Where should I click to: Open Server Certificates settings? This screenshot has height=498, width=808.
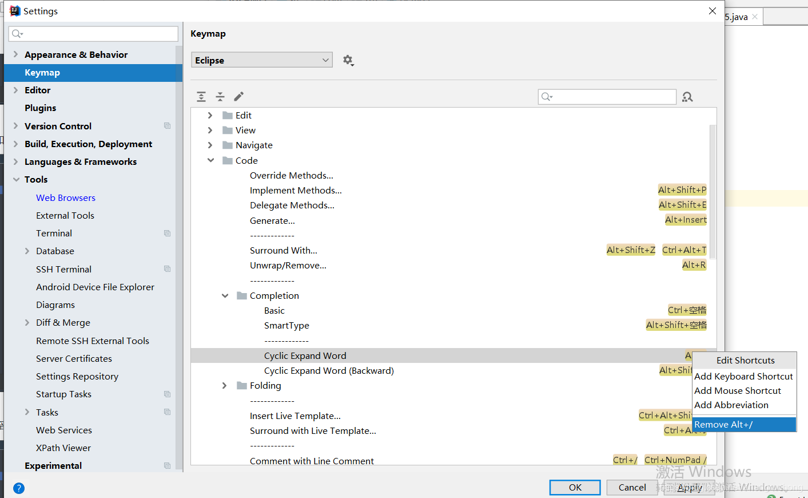tap(74, 358)
